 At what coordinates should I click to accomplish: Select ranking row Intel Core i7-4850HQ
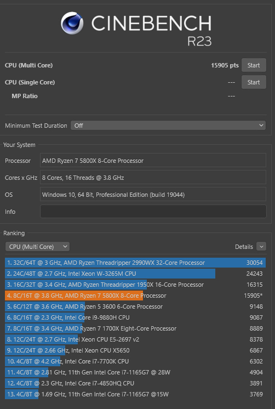[135, 383]
